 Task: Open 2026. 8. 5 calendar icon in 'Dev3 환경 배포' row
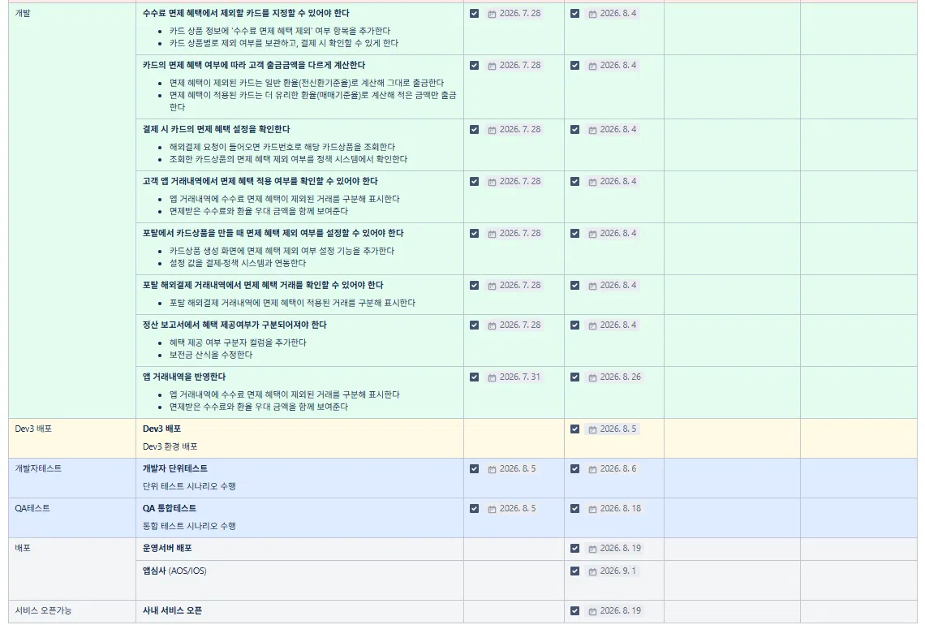click(592, 429)
